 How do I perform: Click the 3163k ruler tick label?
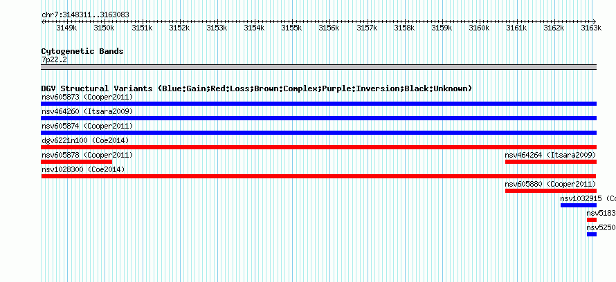[592, 28]
